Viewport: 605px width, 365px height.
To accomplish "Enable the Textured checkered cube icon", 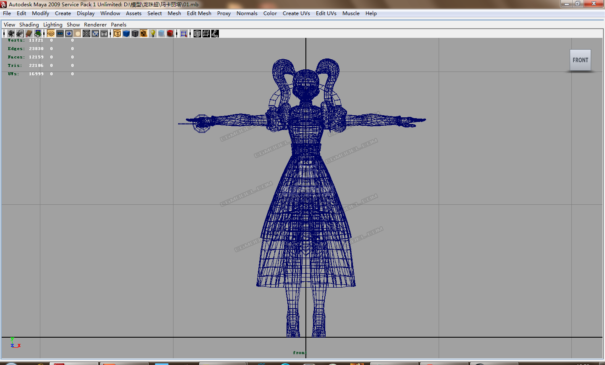I will pos(144,33).
